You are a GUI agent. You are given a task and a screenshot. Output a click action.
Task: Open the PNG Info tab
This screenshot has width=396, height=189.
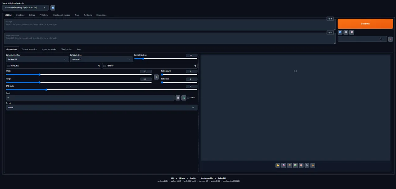(x=44, y=15)
